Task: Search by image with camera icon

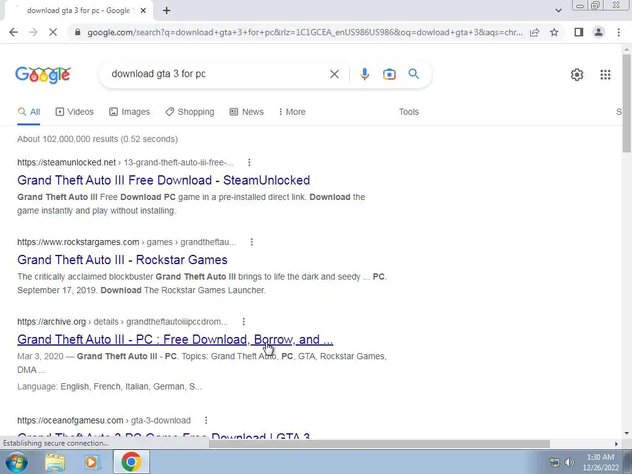Action: tap(389, 74)
